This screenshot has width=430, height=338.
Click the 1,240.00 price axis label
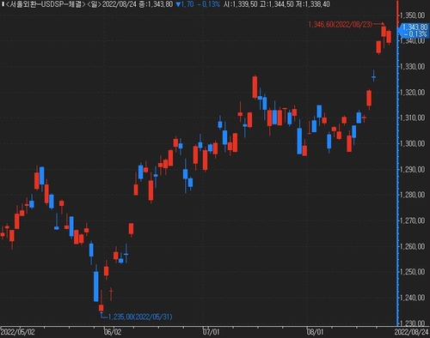[413, 298]
